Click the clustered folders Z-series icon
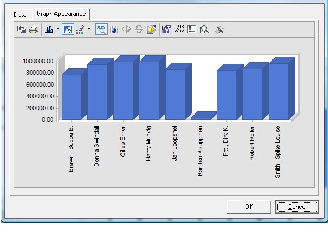Viewport: 328px width, 234px height. pyautogui.click(x=151, y=29)
